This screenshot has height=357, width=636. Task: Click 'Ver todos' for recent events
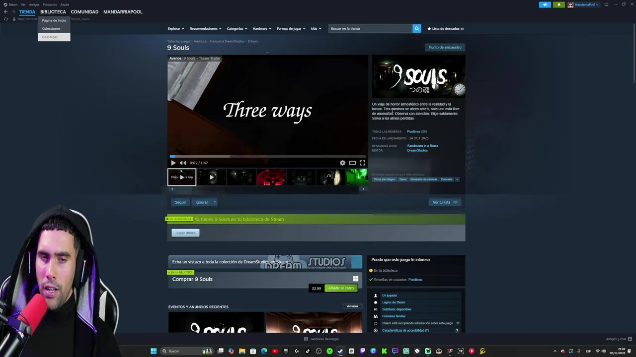pyautogui.click(x=352, y=306)
